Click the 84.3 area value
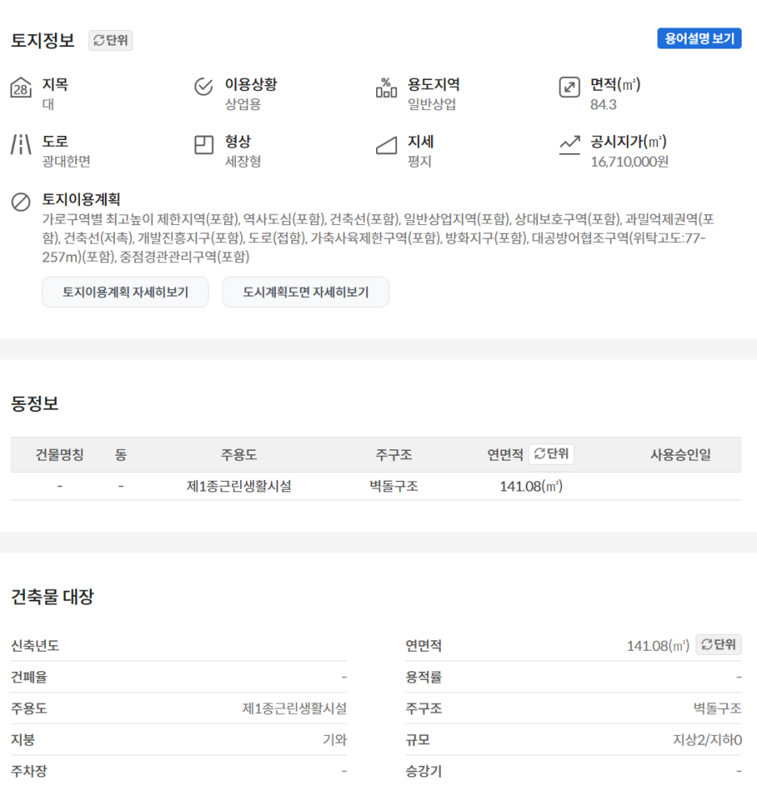 click(603, 104)
